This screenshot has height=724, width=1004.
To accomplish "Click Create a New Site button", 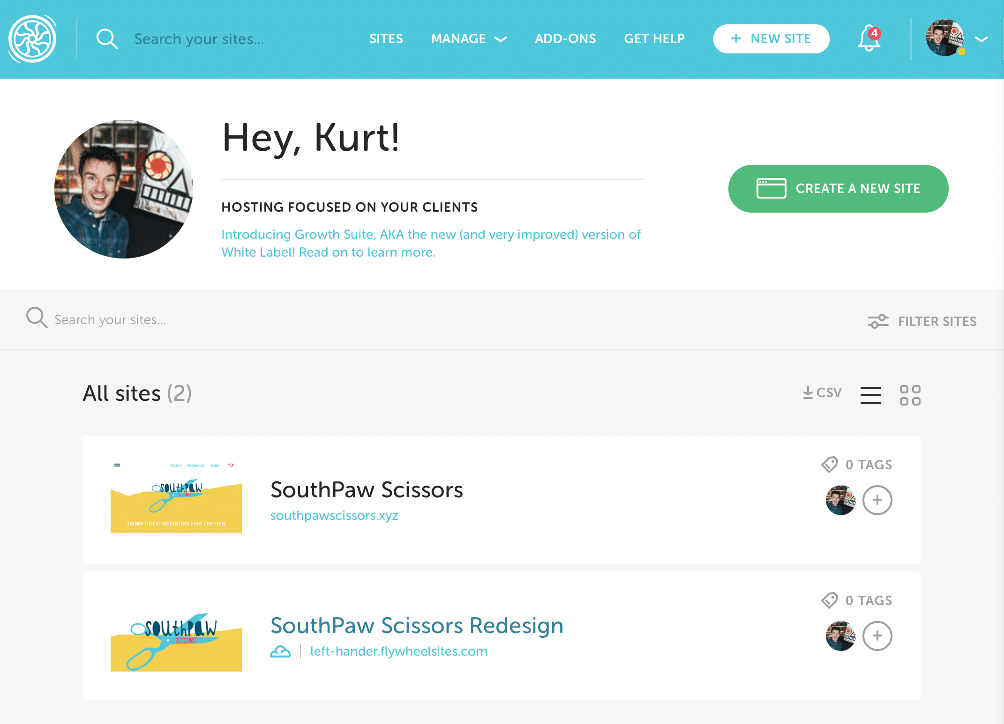I will [x=838, y=189].
